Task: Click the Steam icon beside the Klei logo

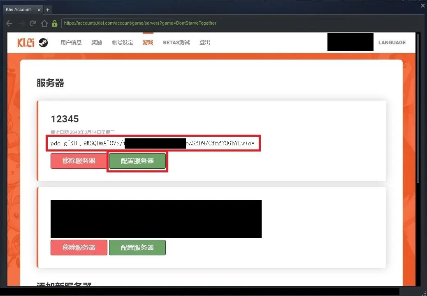Action: pyautogui.click(x=43, y=43)
